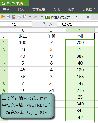Select cell A6 containing 45
98x123 pixels.
pyautogui.click(x=23, y=70)
